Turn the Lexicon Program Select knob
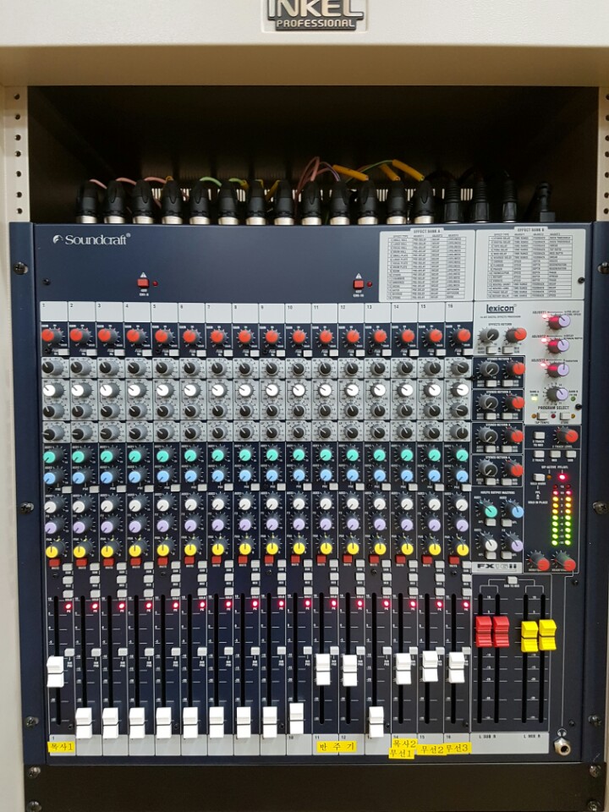This screenshot has width=609, height=812. (558, 394)
